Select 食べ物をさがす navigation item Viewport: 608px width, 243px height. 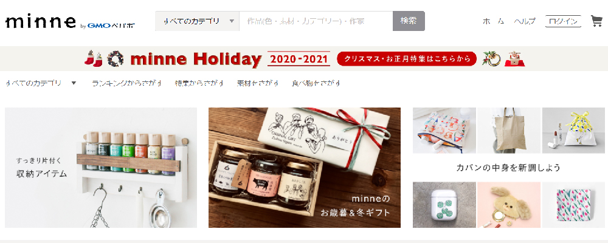click(x=316, y=83)
